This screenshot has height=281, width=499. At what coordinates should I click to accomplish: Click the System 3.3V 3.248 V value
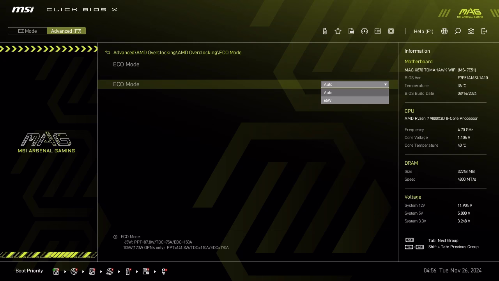(x=464, y=221)
